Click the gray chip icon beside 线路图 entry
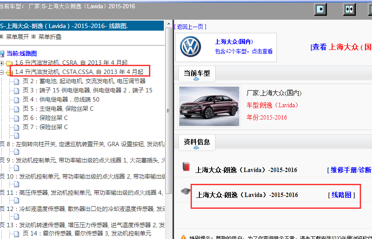Image resolution: width=372 pixels, height=239 pixels. (185, 191)
